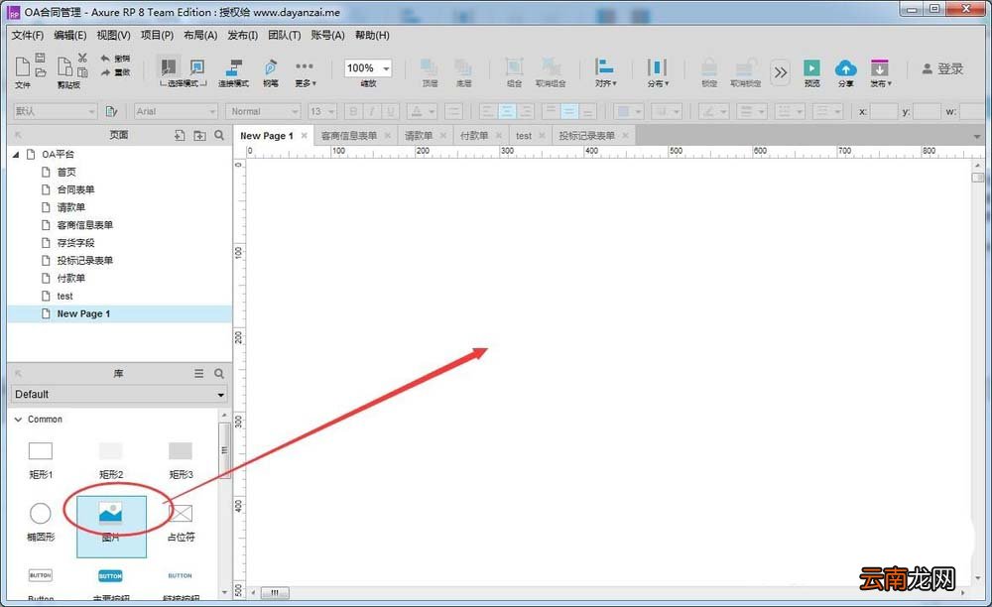Image resolution: width=992 pixels, height=607 pixels.
Task: Click the Arial font family box
Action: coord(176,112)
